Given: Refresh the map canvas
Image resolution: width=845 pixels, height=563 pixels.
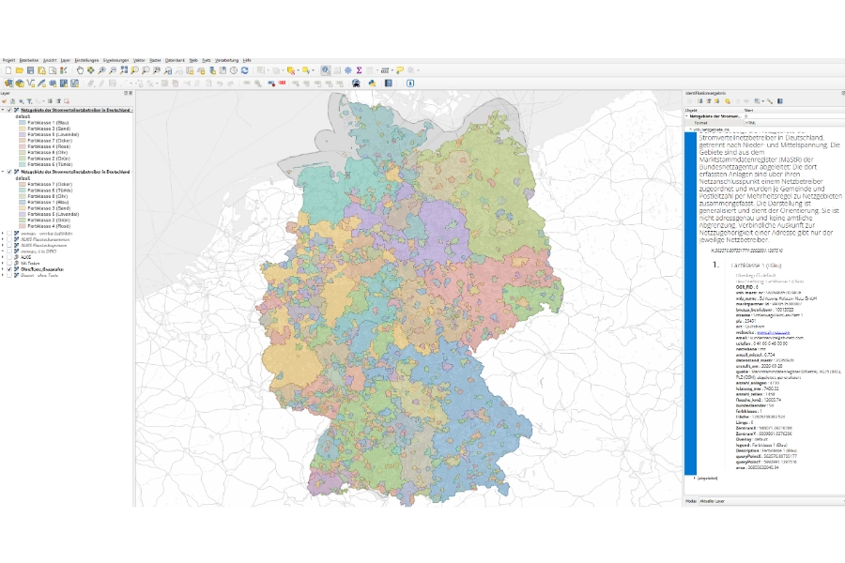Looking at the screenshot, I should [x=245, y=70].
